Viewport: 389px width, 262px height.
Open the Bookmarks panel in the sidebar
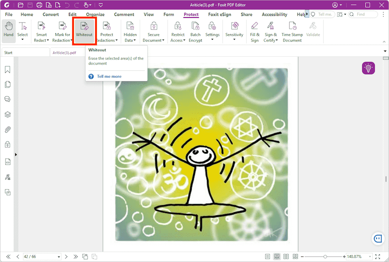pos(7,69)
